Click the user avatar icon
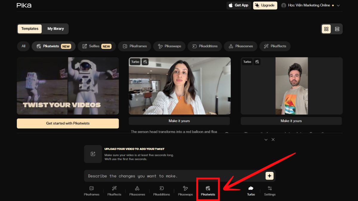 pyautogui.click(x=284, y=5)
